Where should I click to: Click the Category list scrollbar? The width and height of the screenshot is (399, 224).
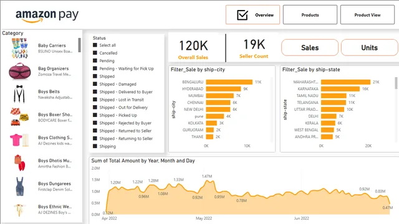click(x=80, y=45)
